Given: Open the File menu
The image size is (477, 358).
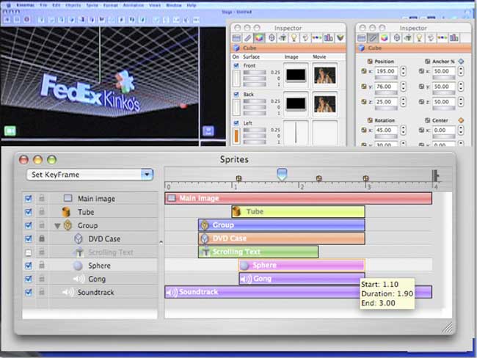Looking at the screenshot, I should coord(43,5).
